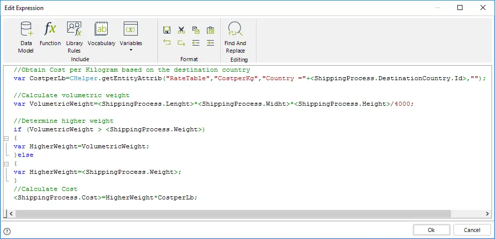Open help via question mark icon

coord(7,231)
